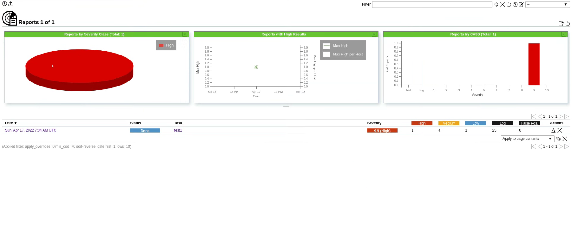Click Reports by Severity Class title bar
This screenshot has width=572, height=245.
coord(94,34)
